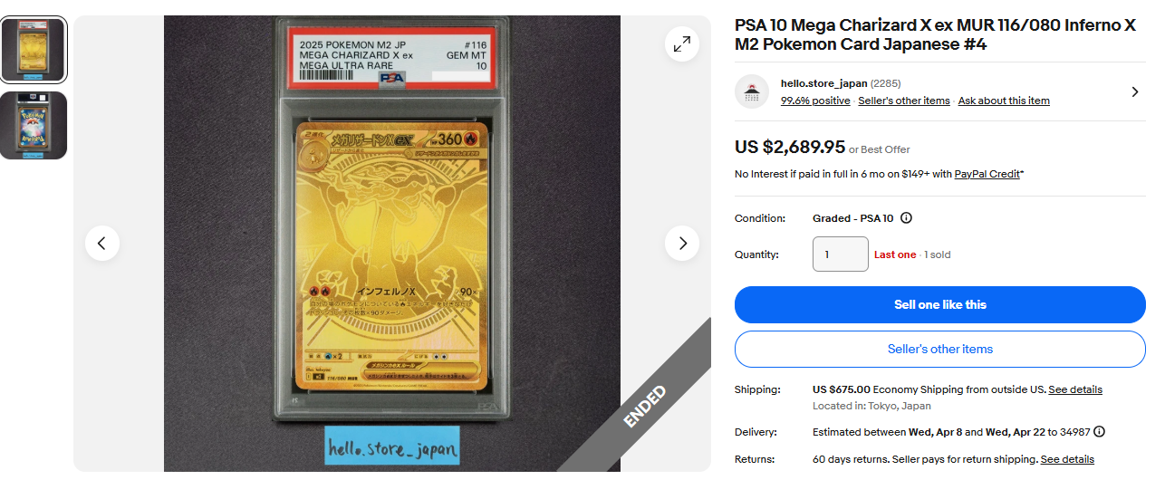Open the full-screen image expand icon
The width and height of the screenshot is (1165, 480).
[x=681, y=43]
